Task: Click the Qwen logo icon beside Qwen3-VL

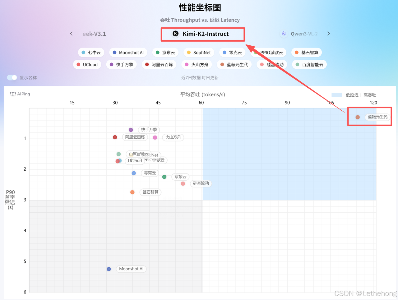Action: (284, 34)
